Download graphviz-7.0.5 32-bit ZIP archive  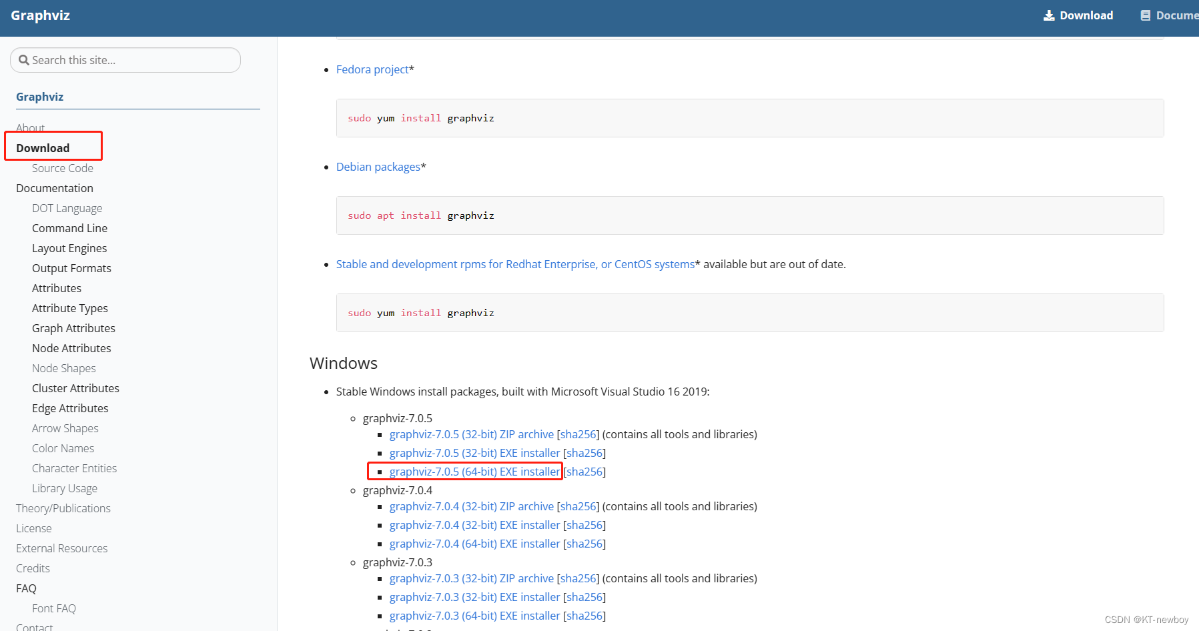point(472,434)
